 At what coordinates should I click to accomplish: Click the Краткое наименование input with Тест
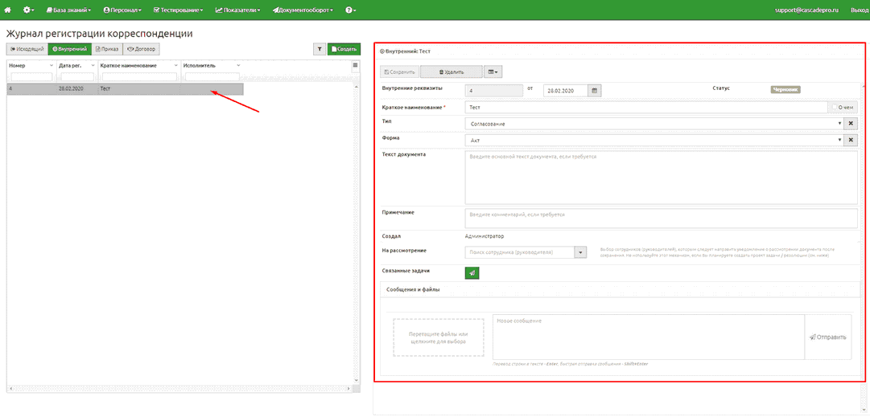[645, 108]
